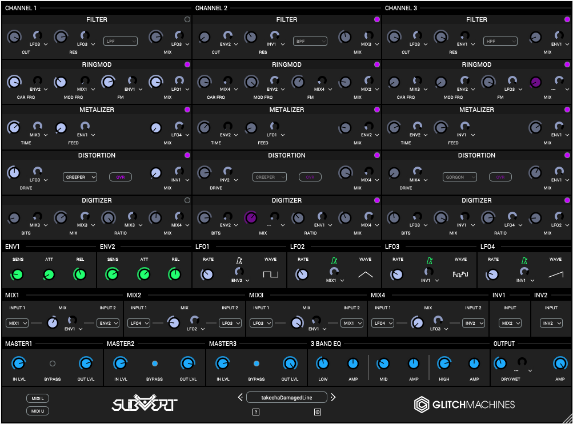
Task: Click the 3 Band EQ MID knob
Action: [383, 364]
